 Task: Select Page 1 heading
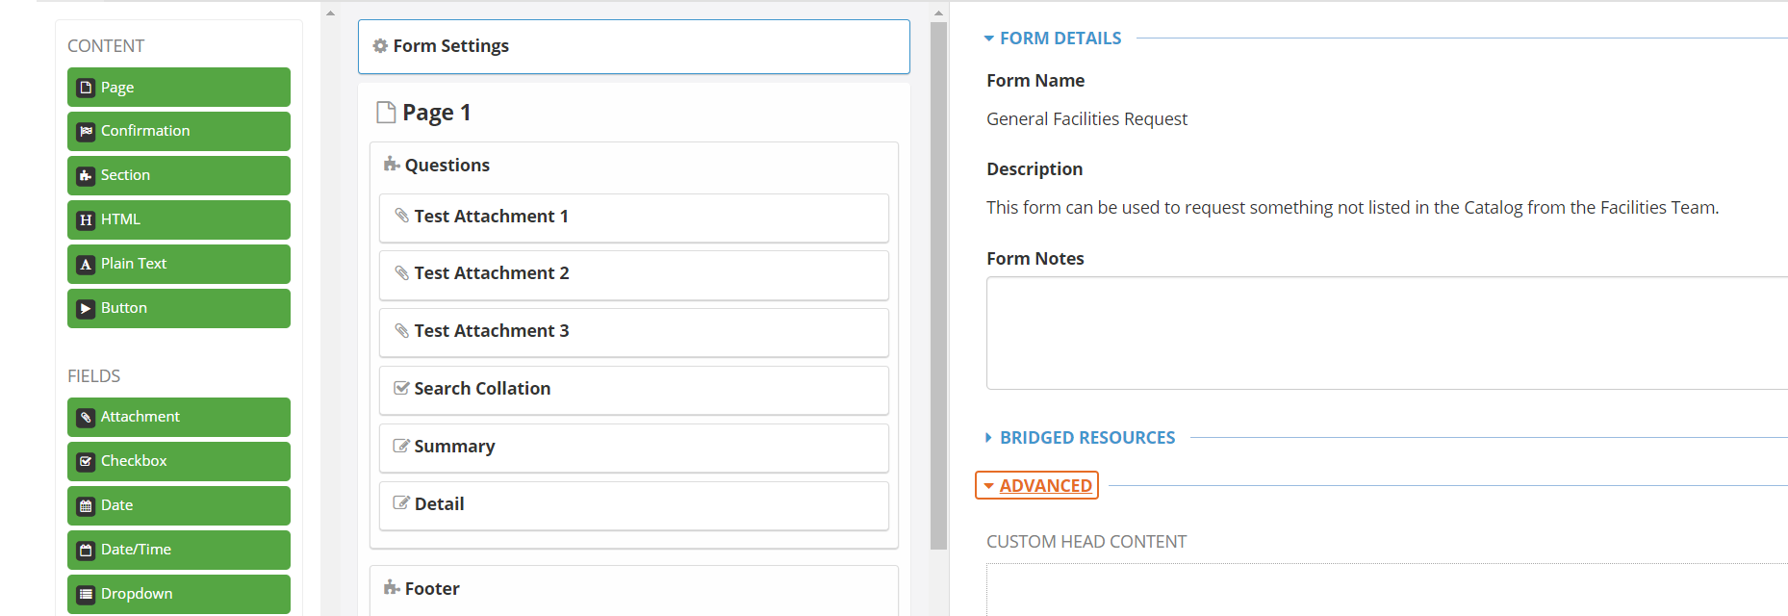pyautogui.click(x=437, y=113)
